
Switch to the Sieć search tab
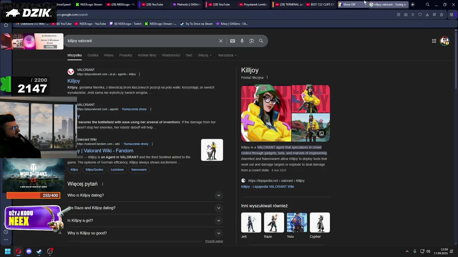(x=189, y=55)
